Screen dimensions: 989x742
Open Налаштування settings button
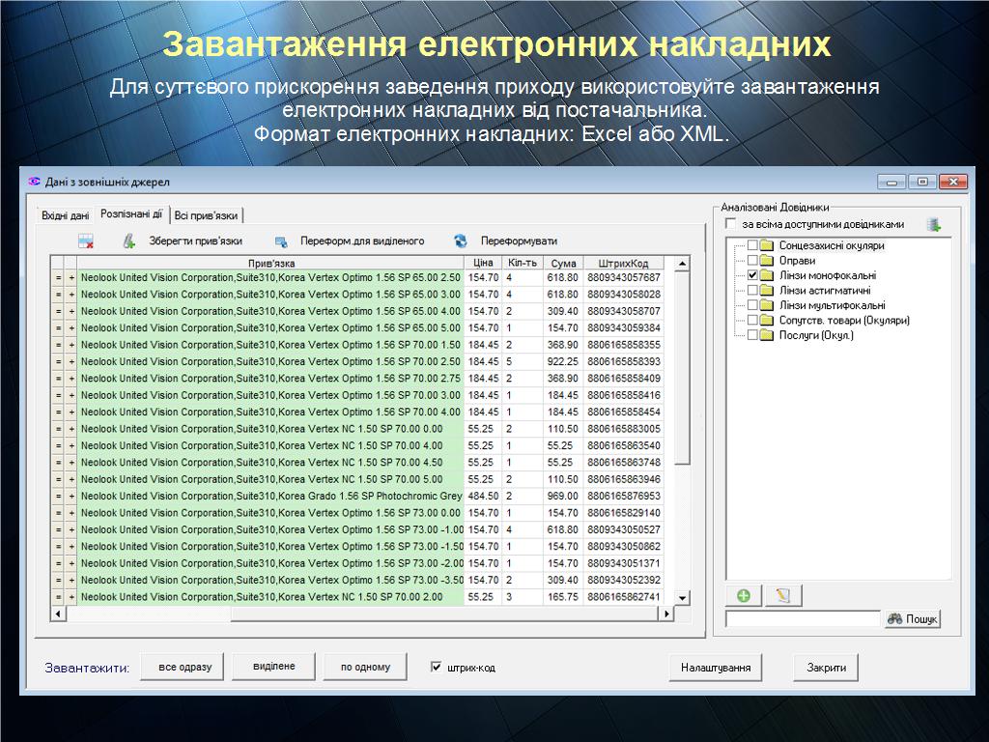(x=716, y=668)
